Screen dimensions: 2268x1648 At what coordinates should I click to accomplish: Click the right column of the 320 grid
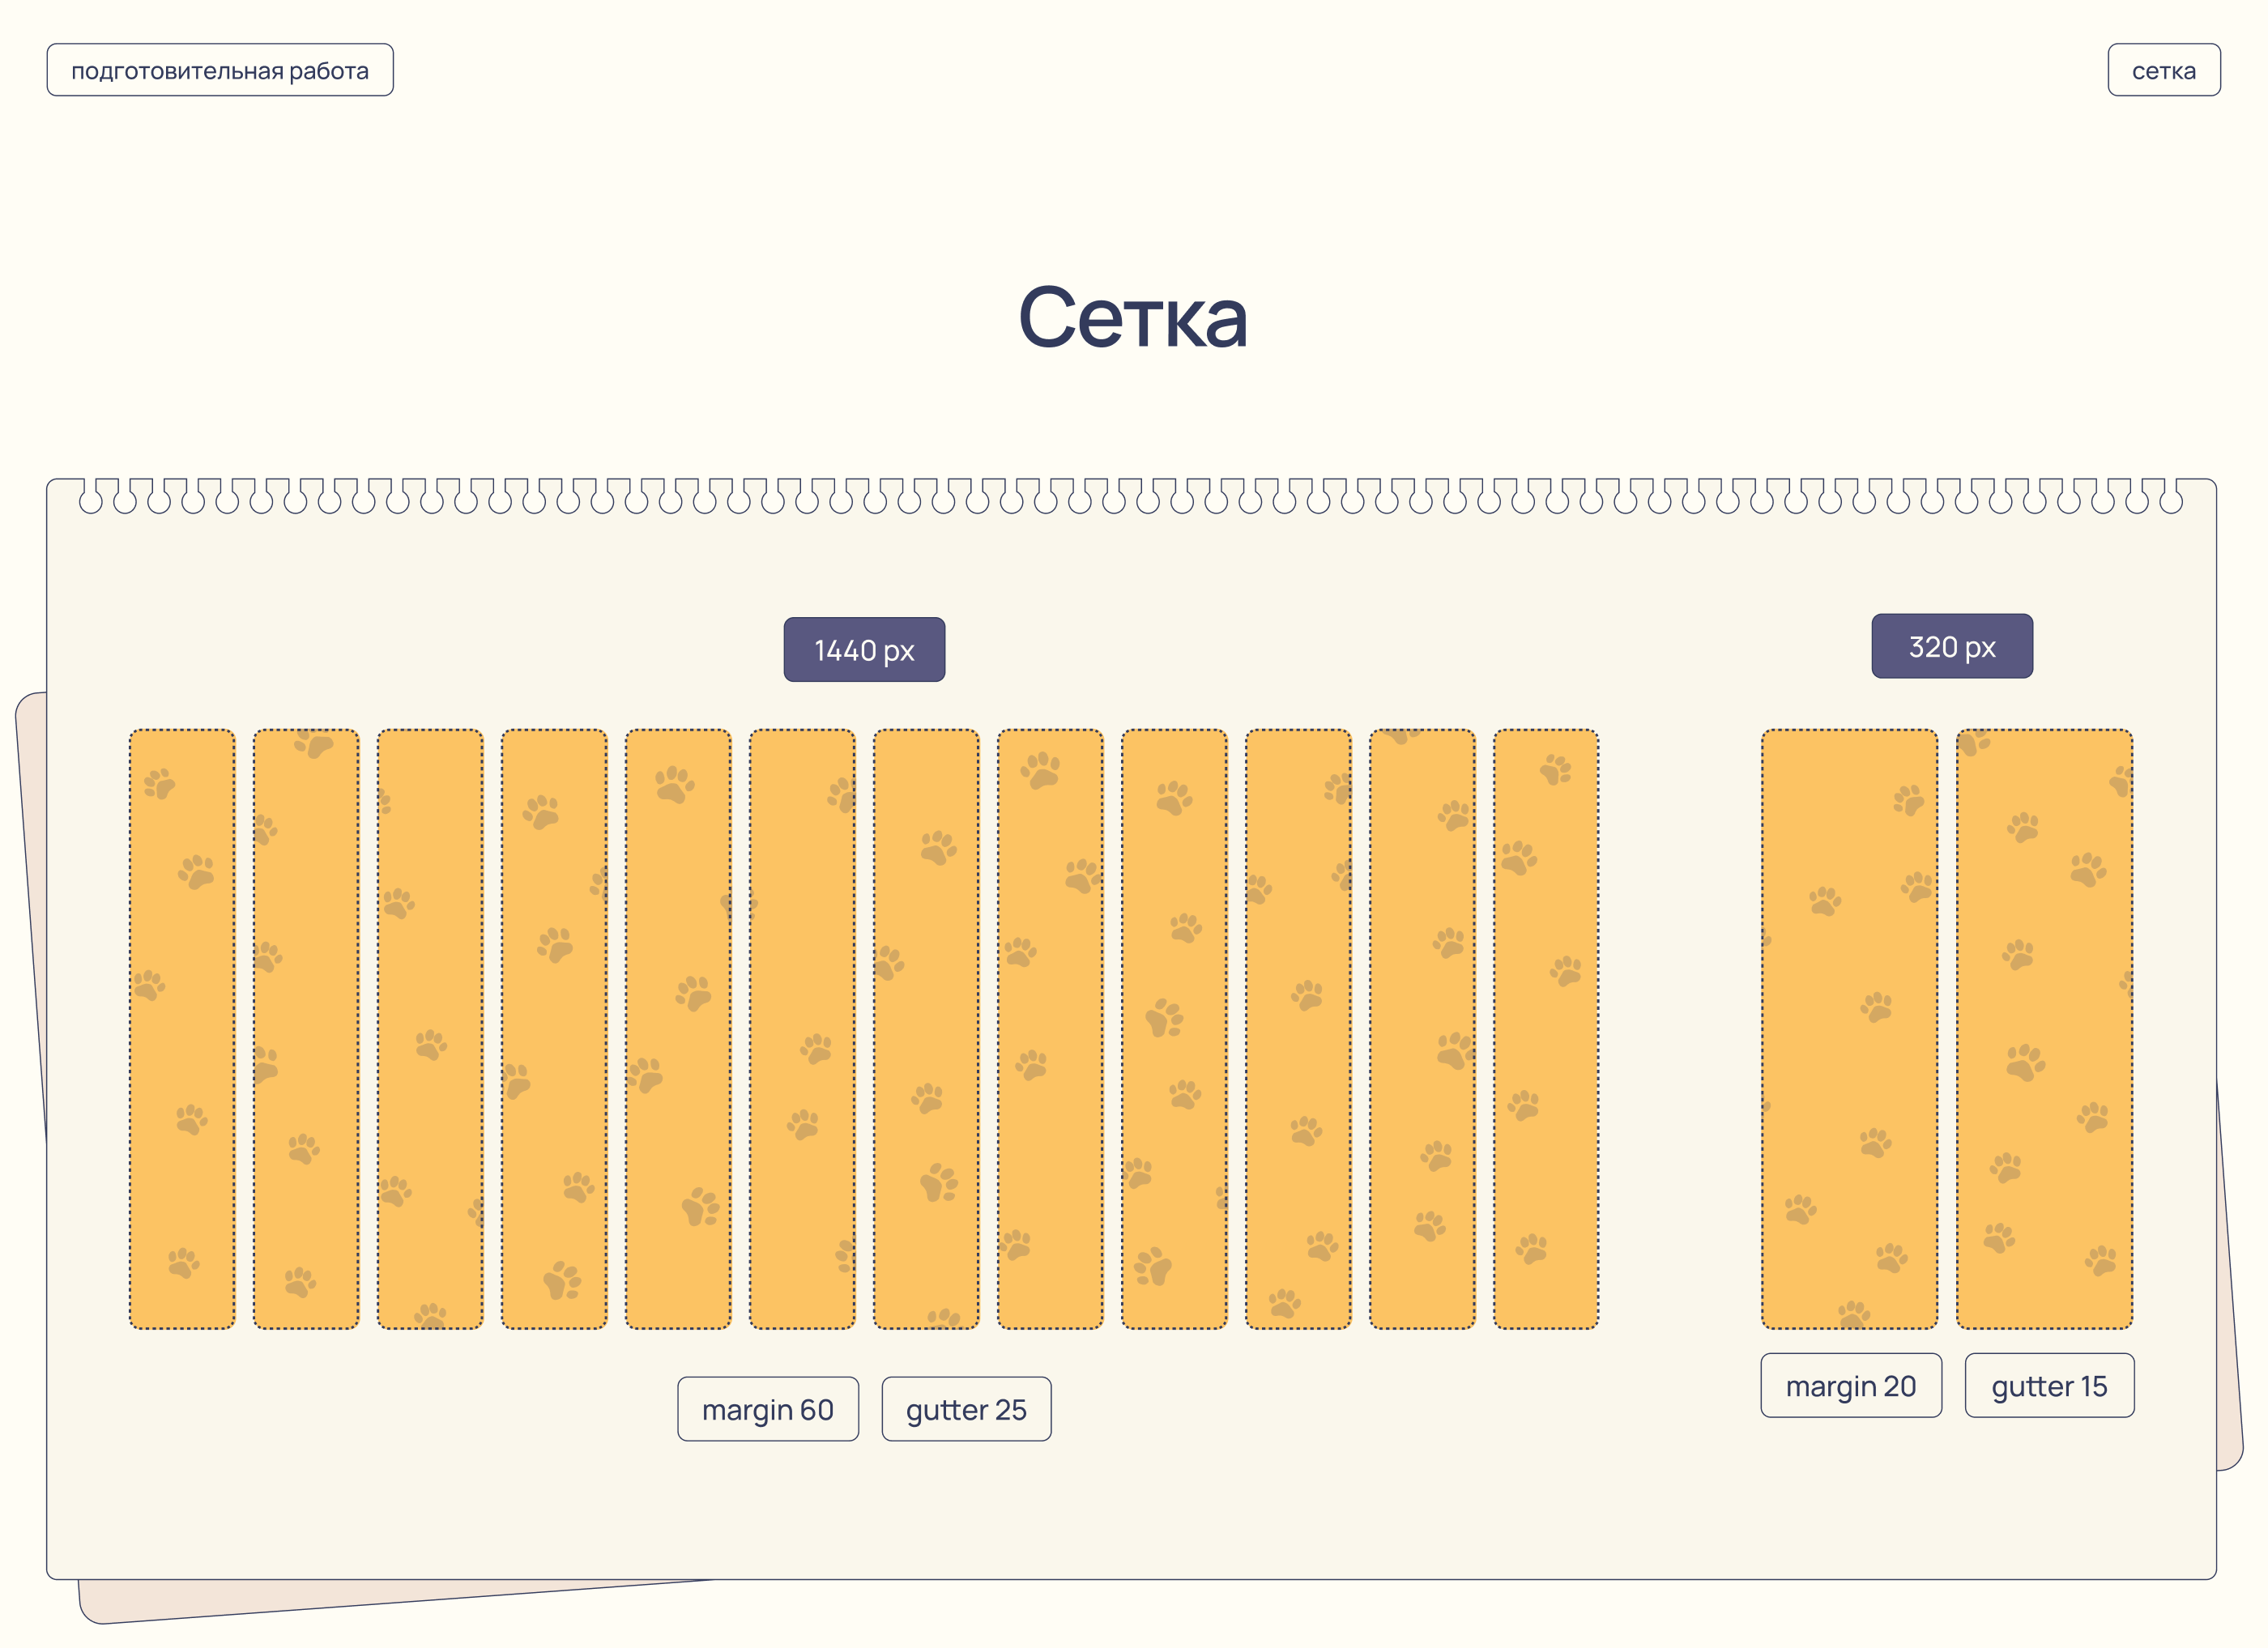point(2044,1028)
